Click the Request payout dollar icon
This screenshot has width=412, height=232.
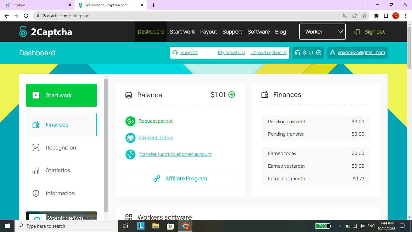[x=130, y=121]
